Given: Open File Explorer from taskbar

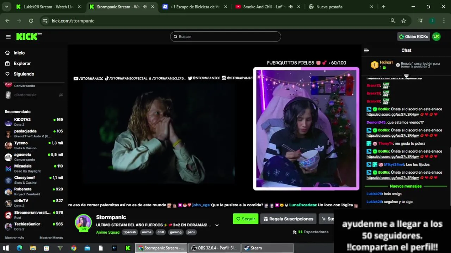Looking at the screenshot, I should [x=33, y=248].
